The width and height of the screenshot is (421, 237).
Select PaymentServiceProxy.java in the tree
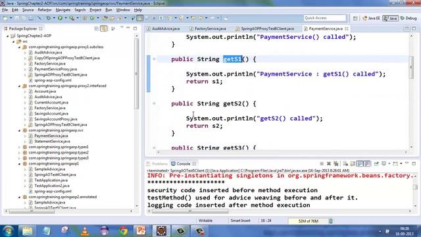55,69
